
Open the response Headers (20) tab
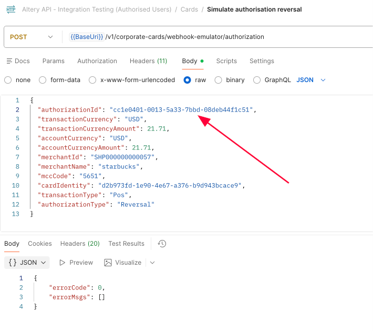[80, 244]
